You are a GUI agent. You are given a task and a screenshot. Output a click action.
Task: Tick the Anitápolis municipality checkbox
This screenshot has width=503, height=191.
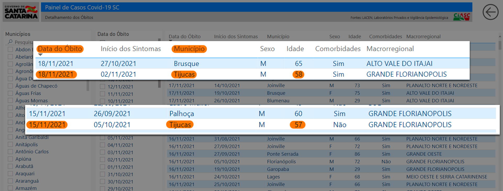[x=10, y=144]
